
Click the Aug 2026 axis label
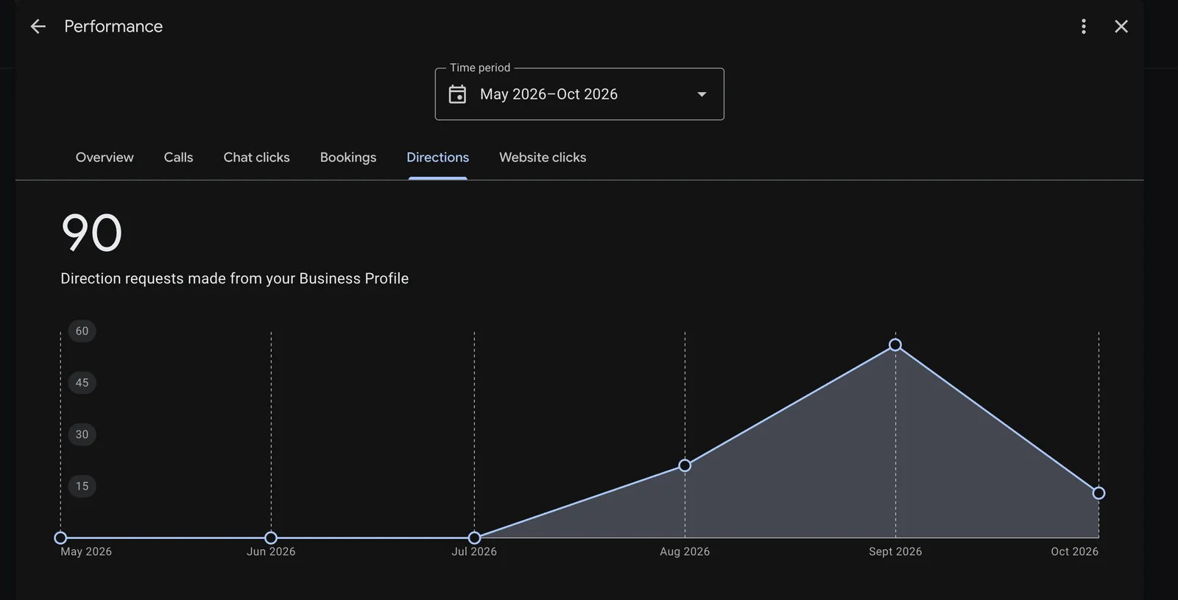pos(685,551)
